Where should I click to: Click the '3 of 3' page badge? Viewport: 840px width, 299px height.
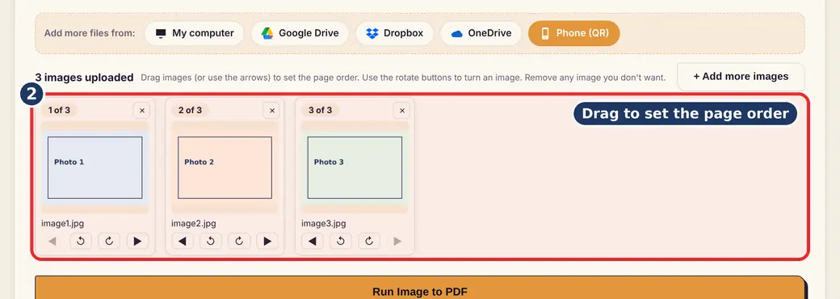coord(321,111)
